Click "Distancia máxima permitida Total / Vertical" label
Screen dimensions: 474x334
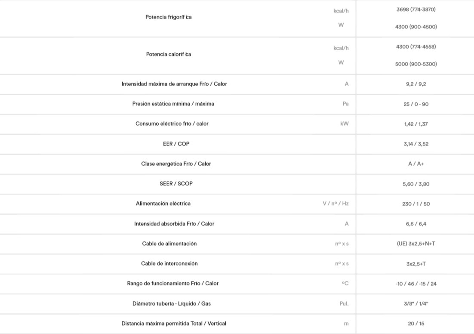coord(173,323)
